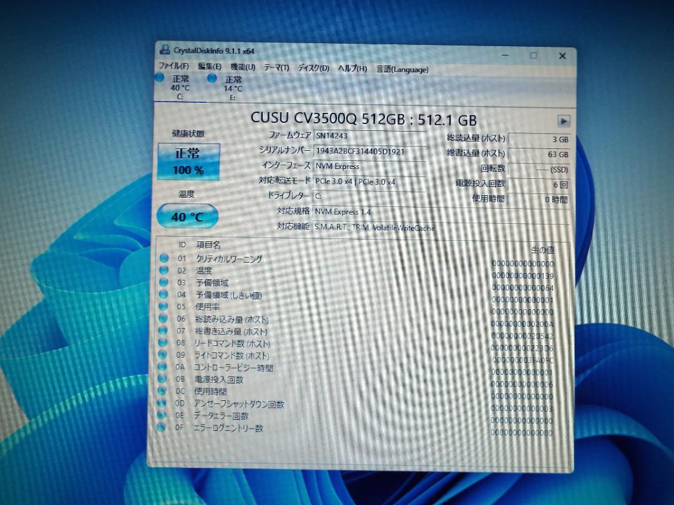Click the power on count value 6 回
Viewport: 674px width, 505px height.
pos(539,185)
